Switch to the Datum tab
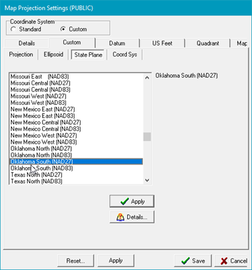252x270 pixels. (x=117, y=43)
